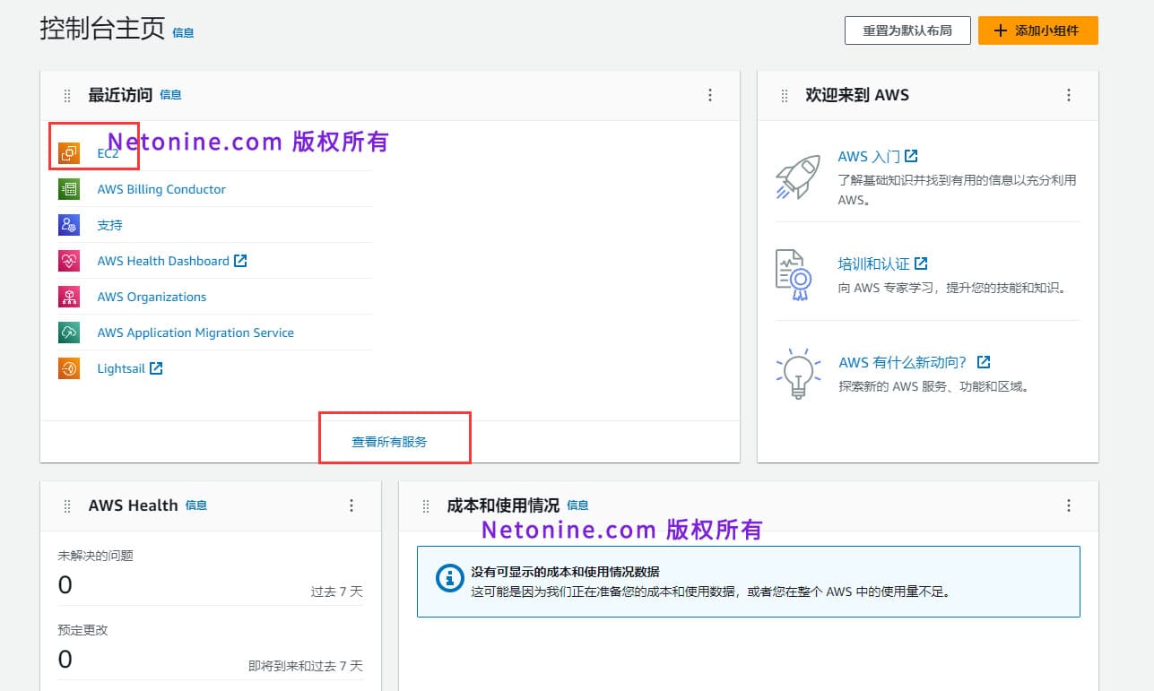Click 控制台主页 page title
This screenshot has width=1154, height=691.
tap(102, 29)
